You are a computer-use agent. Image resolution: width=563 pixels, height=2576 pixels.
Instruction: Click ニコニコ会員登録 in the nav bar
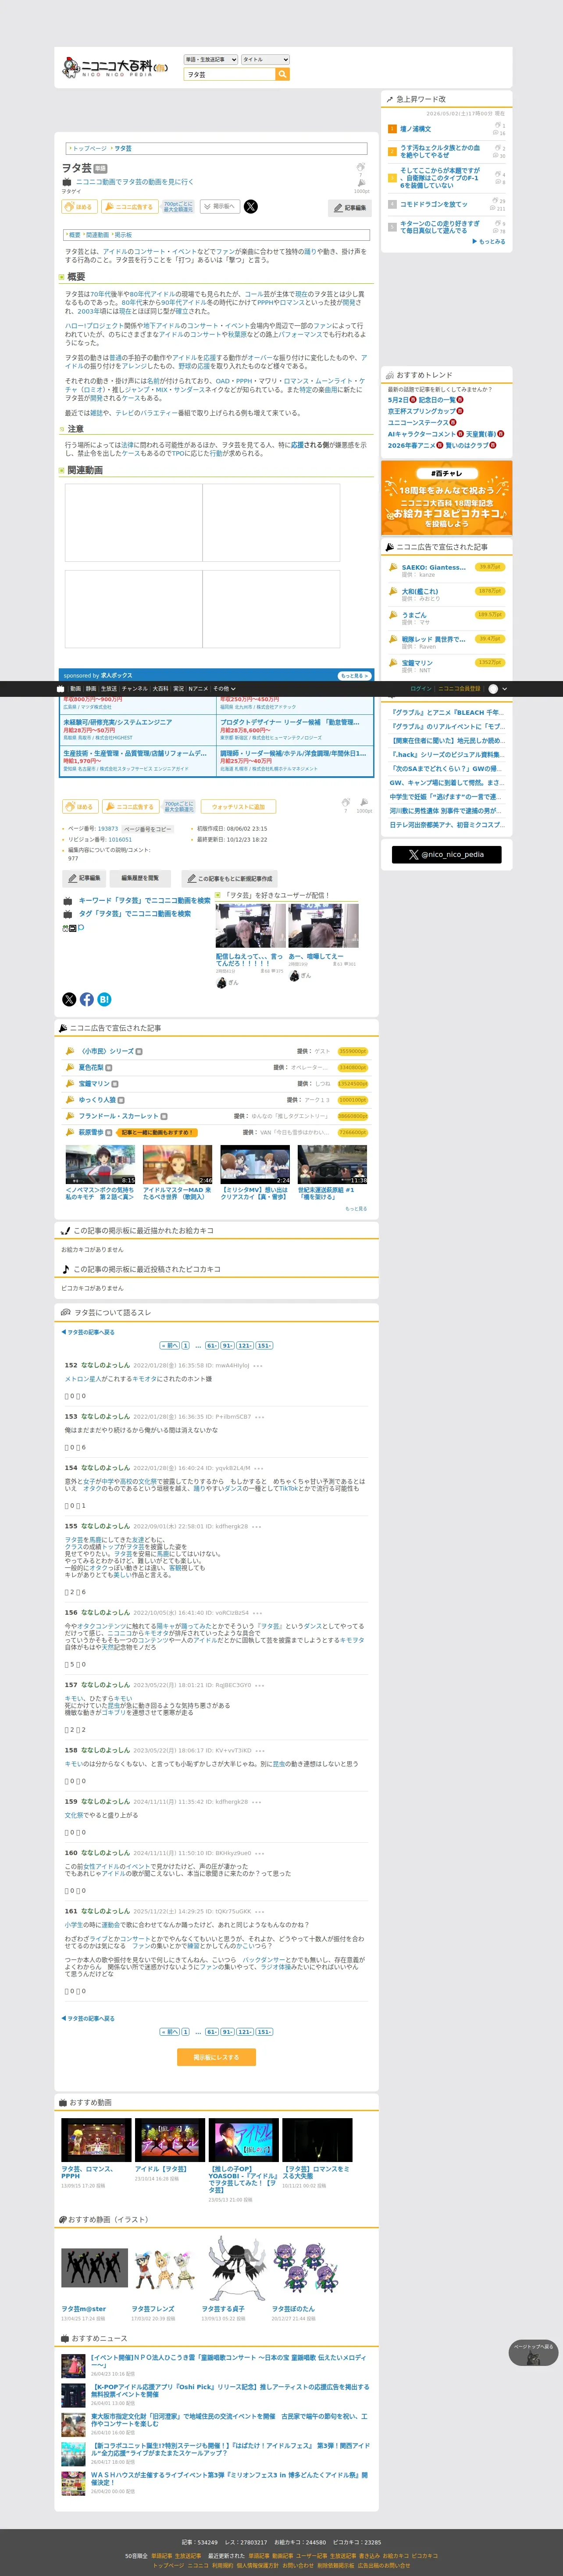click(x=459, y=689)
